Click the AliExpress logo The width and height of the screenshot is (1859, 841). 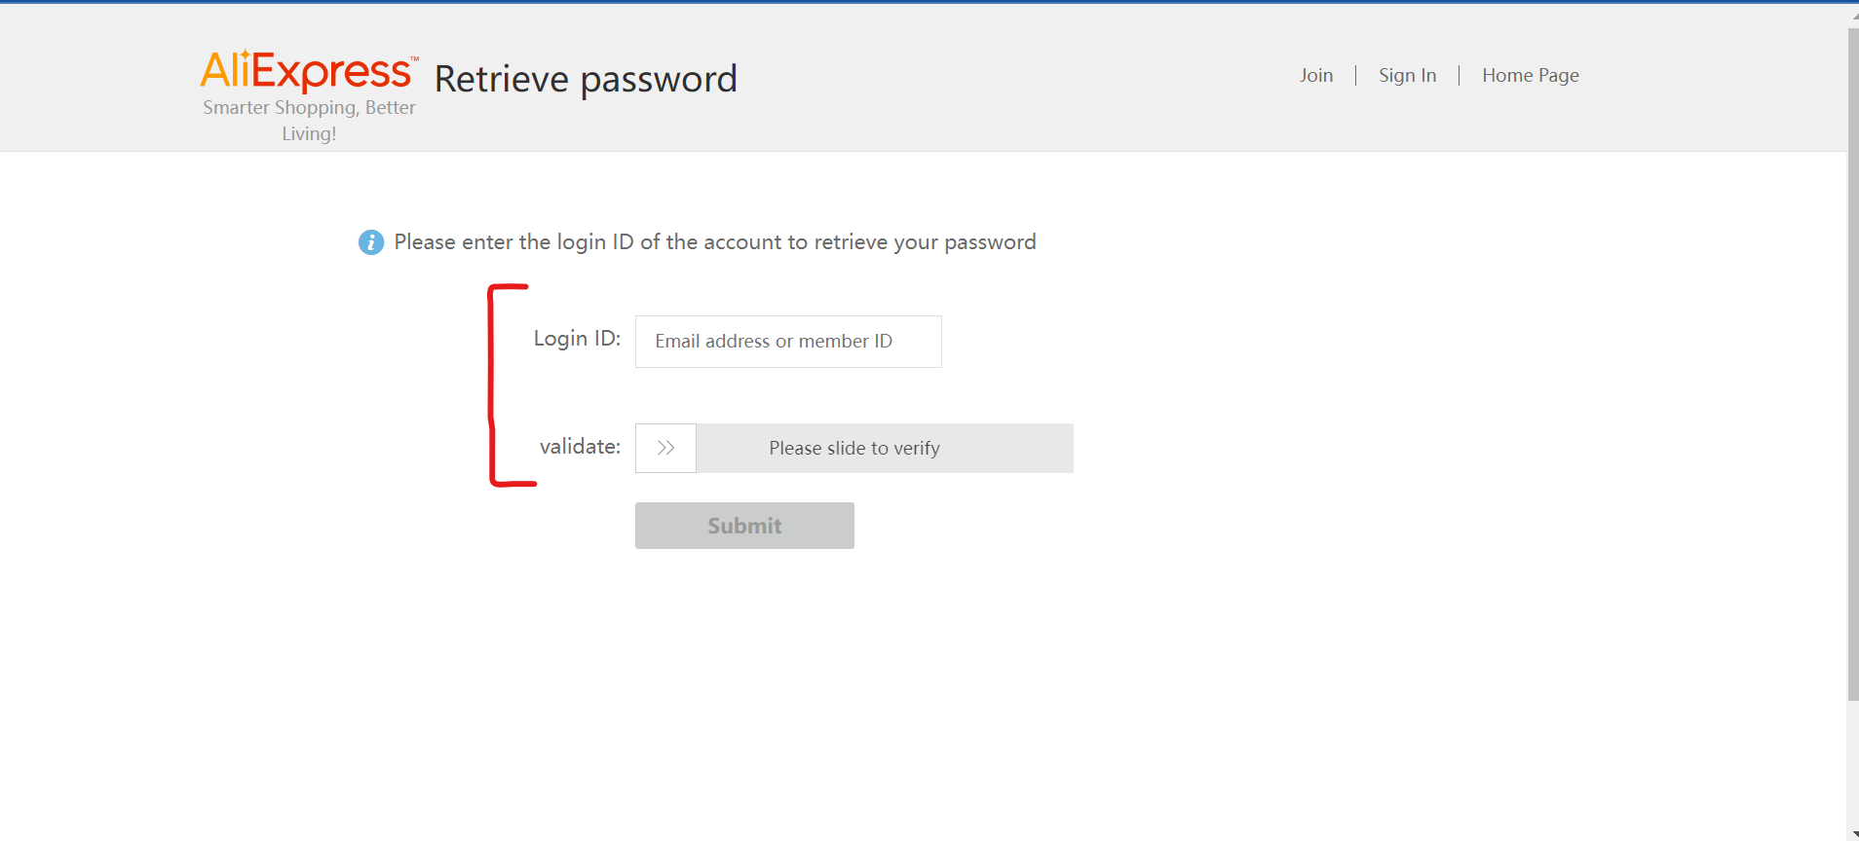point(309,68)
